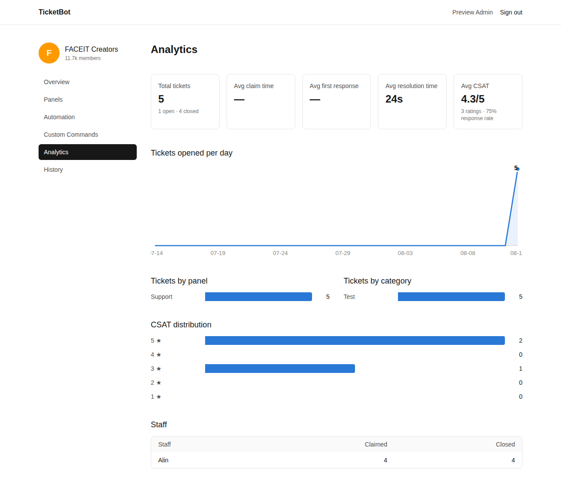This screenshot has width=561, height=486.
Task: Click the Tickets by panel heading
Action: (179, 281)
